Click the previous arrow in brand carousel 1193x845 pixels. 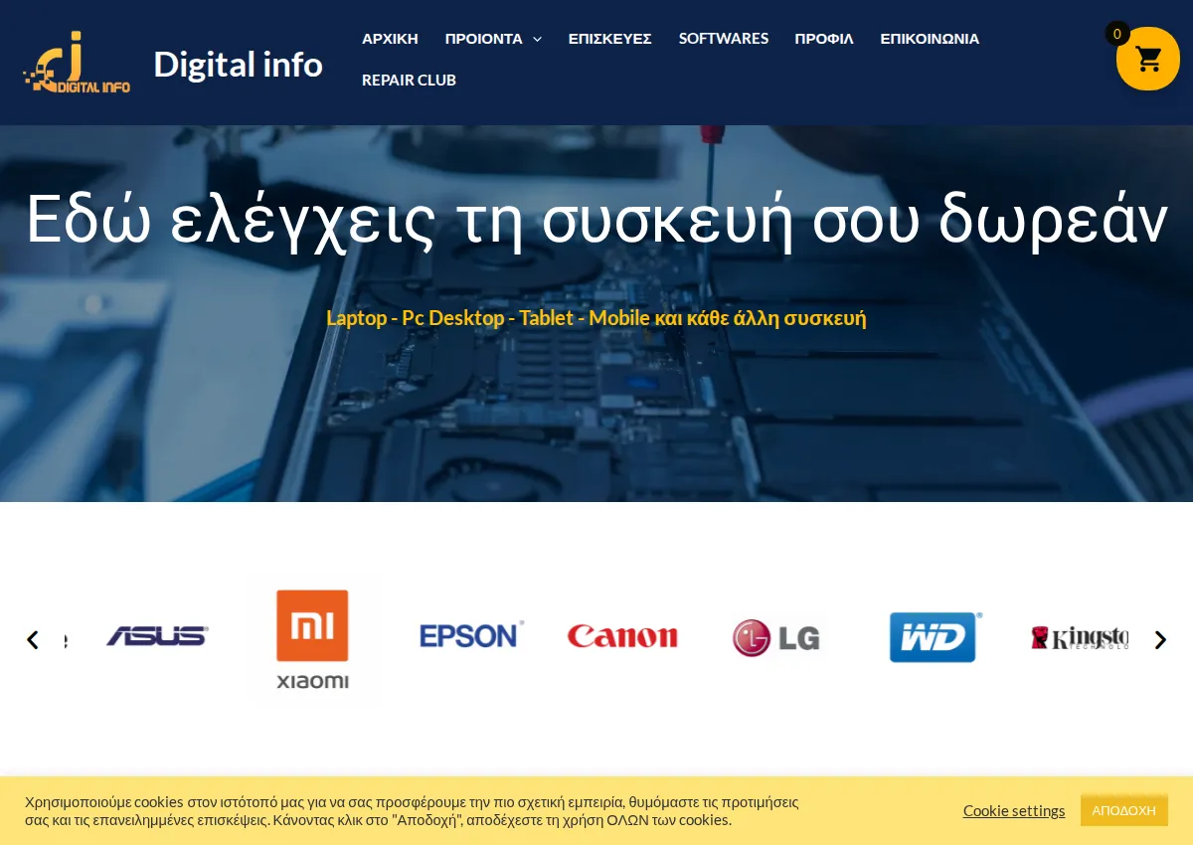point(33,640)
